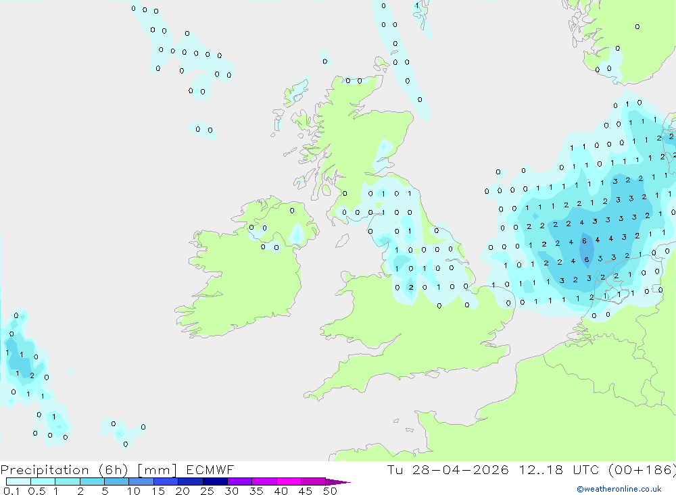This screenshot has width=676, height=495.
Task: Click the above-50 arrow tip of legend
Action: (x=339, y=482)
